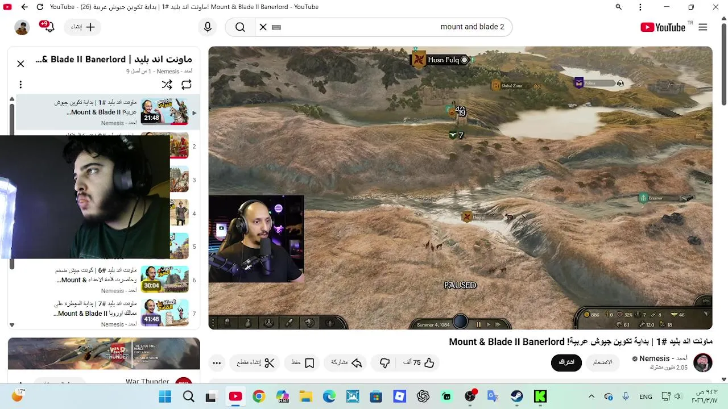Dislike the video with thumbs down
Viewport: 728px width, 409px height.
point(385,362)
